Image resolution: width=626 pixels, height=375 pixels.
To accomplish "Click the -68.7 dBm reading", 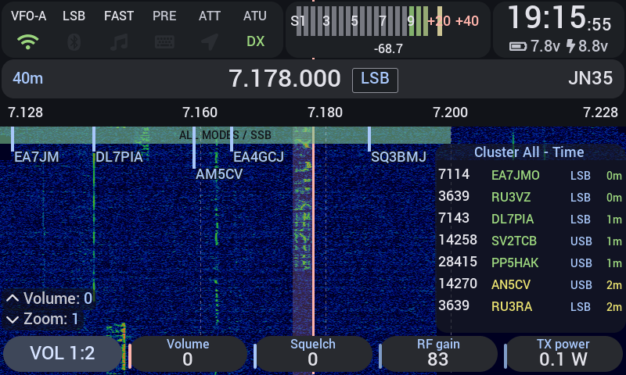I will [x=388, y=48].
